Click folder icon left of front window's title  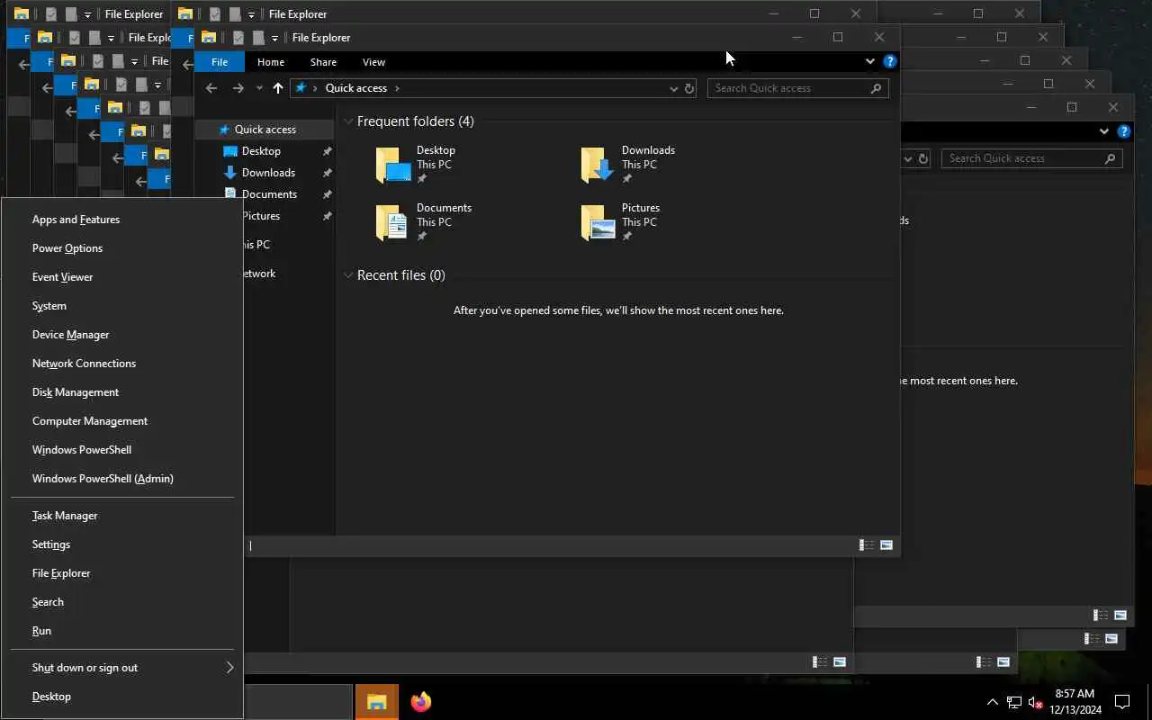click(x=209, y=38)
